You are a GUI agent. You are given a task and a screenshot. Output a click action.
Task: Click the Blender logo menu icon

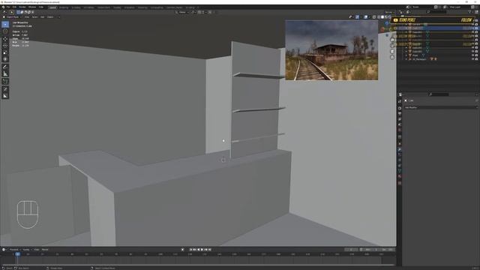click(x=3, y=7)
